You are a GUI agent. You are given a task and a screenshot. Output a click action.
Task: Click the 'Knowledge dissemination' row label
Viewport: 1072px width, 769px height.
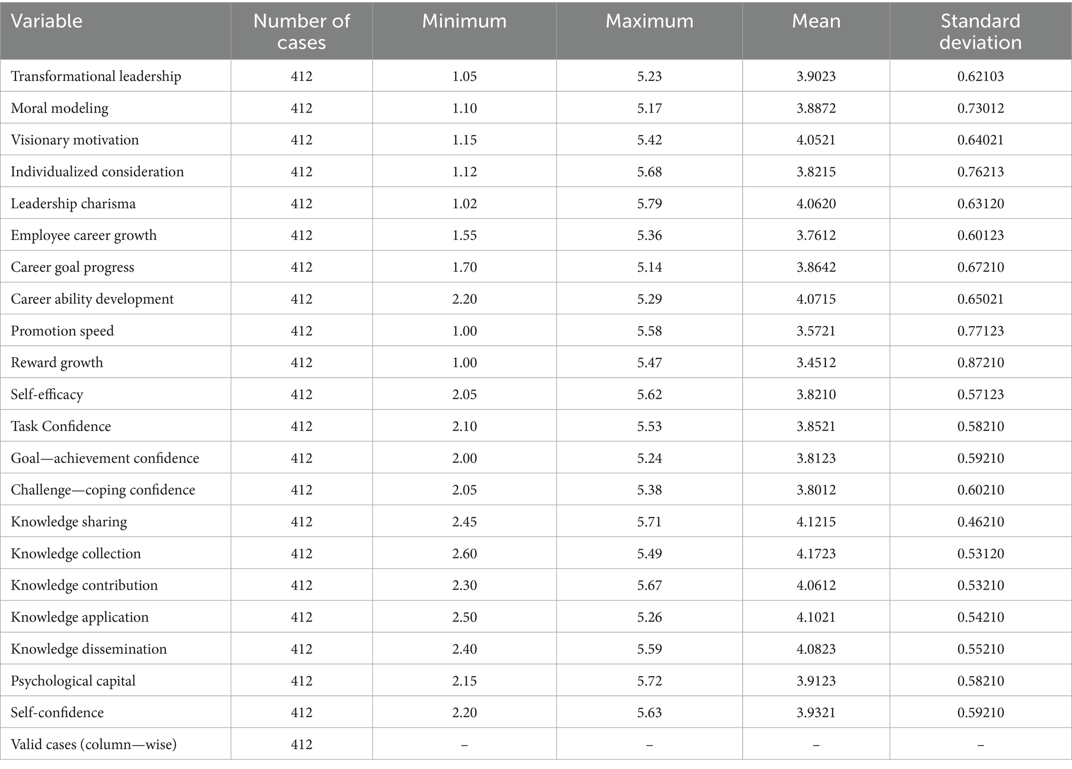pyautogui.click(x=89, y=649)
